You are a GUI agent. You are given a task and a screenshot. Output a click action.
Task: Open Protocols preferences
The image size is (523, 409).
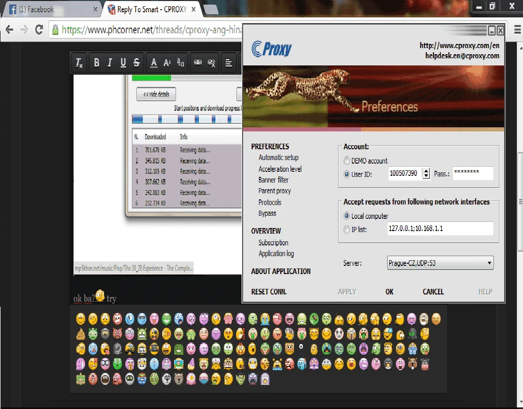pos(270,202)
